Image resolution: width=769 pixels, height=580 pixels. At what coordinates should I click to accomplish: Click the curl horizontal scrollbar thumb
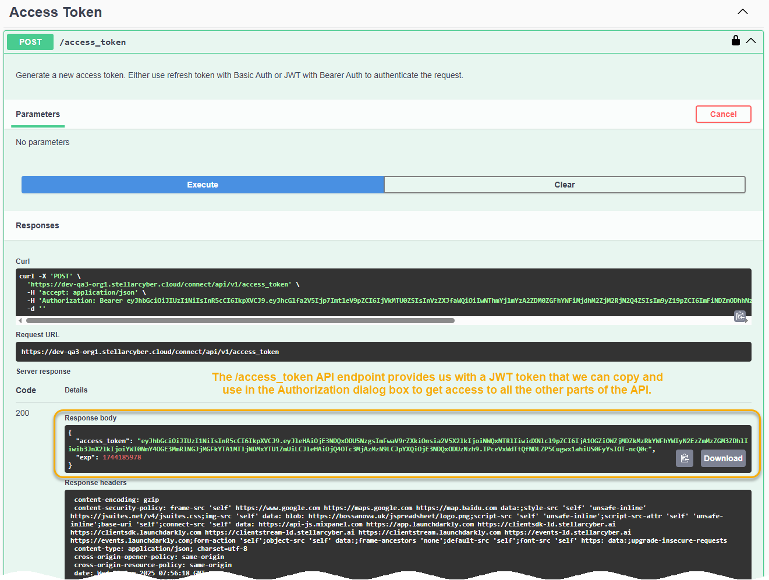point(240,320)
